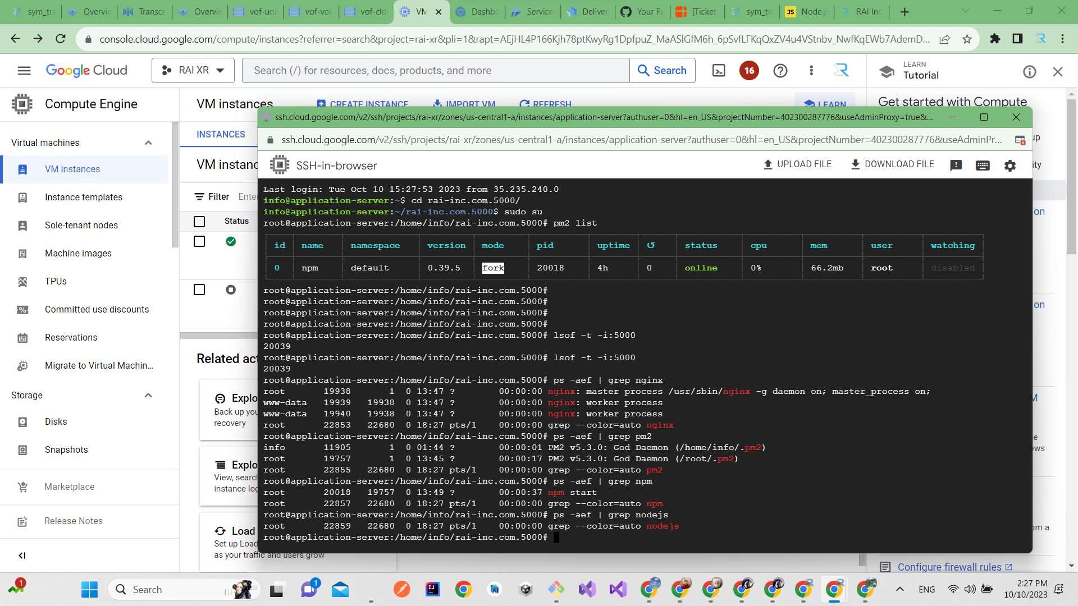Image resolution: width=1078 pixels, height=606 pixels.
Task: Select TPUs in the sidebar
Action: pyautogui.click(x=56, y=281)
